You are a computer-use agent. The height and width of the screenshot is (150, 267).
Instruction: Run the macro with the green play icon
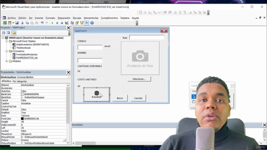click(x=52, y=23)
